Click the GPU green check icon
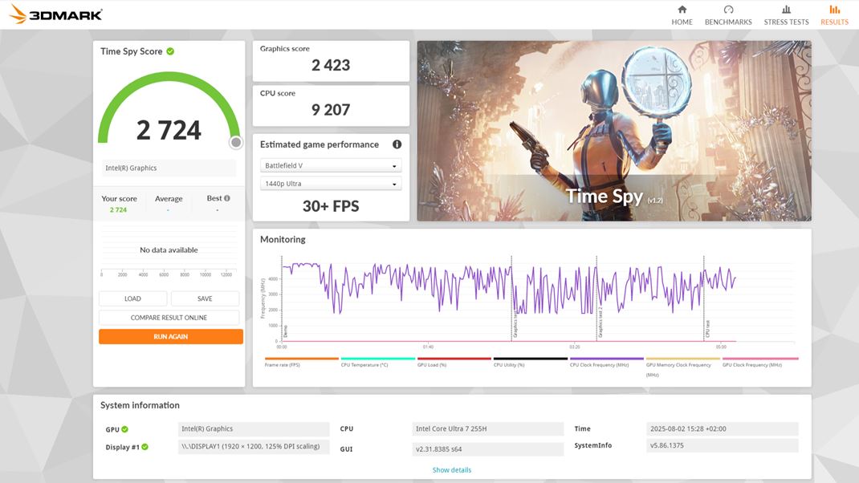Viewport: 859px width, 483px height. [125, 429]
